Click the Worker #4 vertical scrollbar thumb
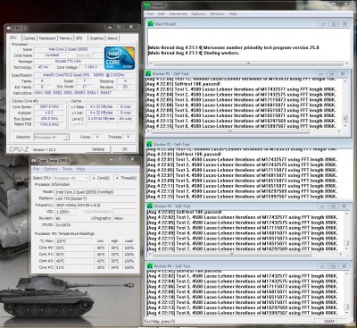The image size is (357, 328). tap(346, 307)
